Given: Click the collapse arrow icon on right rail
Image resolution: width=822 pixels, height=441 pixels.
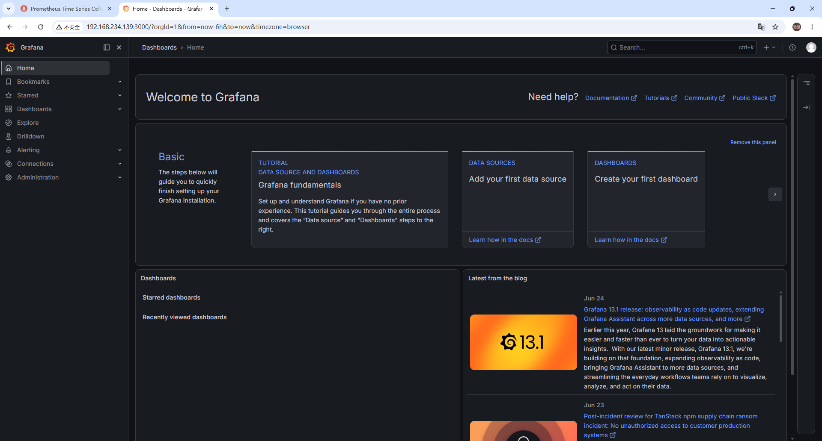Looking at the screenshot, I should 807,107.
